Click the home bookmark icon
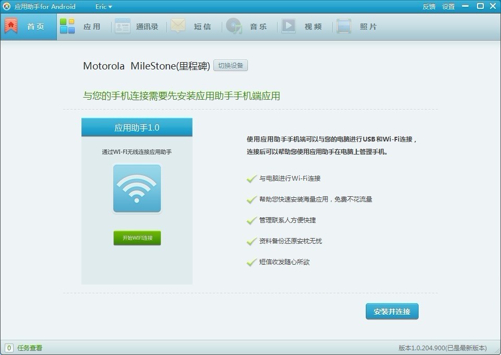 tap(11, 26)
